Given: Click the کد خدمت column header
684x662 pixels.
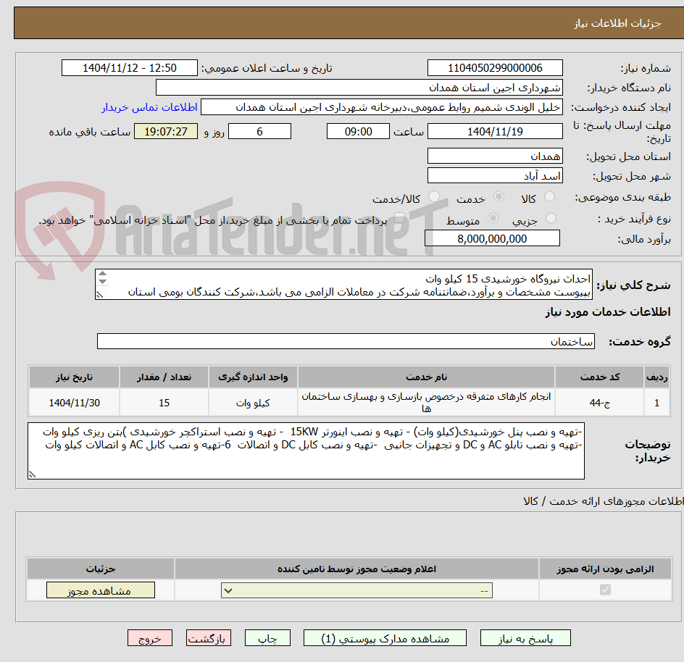Looking at the screenshot, I should [x=599, y=377].
